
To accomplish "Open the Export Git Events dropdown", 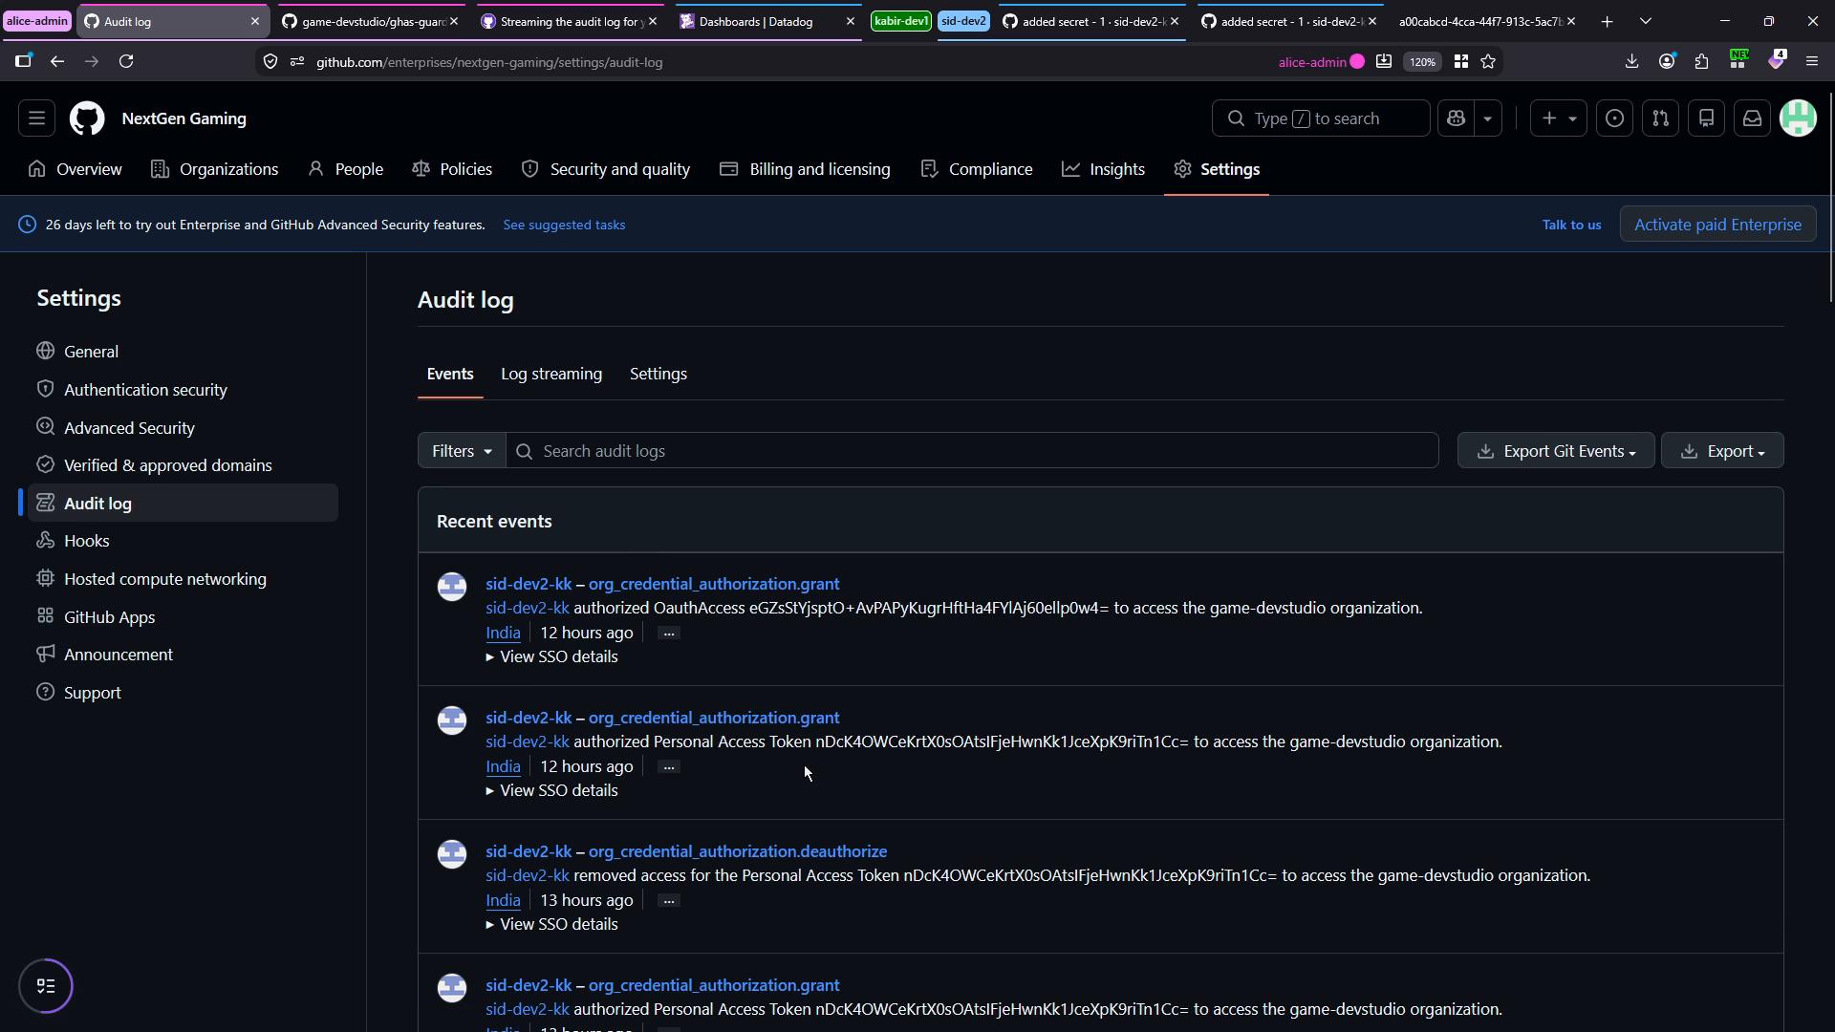I will (x=1555, y=451).
